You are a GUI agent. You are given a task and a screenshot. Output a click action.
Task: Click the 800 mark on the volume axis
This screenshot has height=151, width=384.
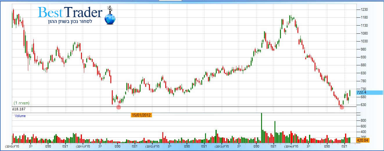363,120
